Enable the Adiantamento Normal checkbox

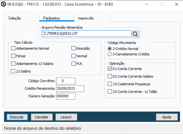coord(13,48)
